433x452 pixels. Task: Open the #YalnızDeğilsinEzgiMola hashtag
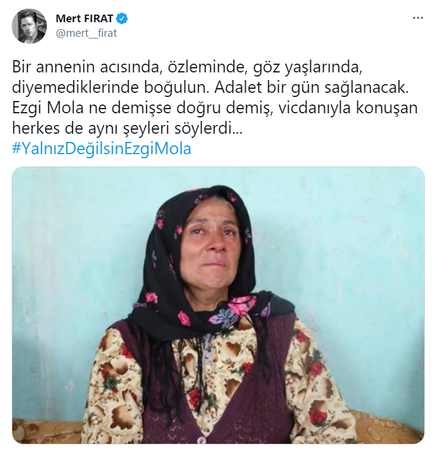(x=102, y=149)
